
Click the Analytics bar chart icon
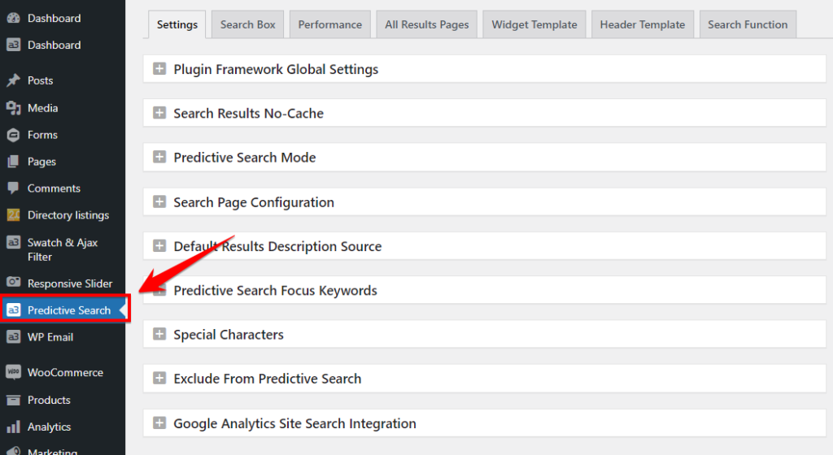click(13, 427)
